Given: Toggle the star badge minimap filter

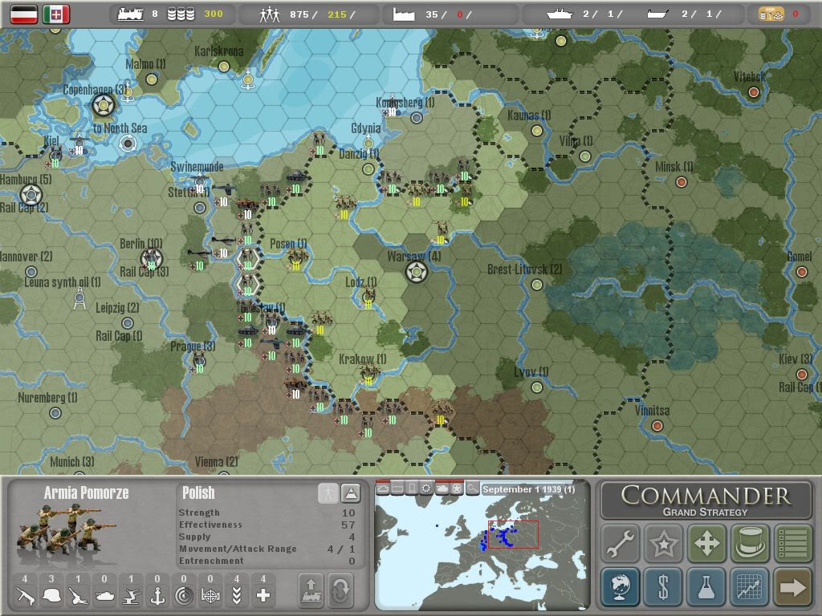Looking at the screenshot, I should tap(457, 488).
